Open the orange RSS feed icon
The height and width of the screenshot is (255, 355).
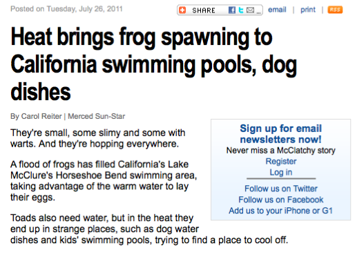(335, 10)
